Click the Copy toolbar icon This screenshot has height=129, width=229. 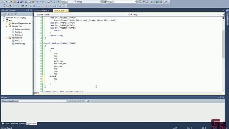[29, 2]
